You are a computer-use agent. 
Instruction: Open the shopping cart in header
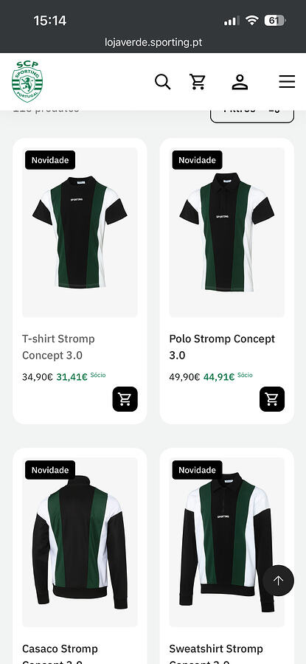198,82
